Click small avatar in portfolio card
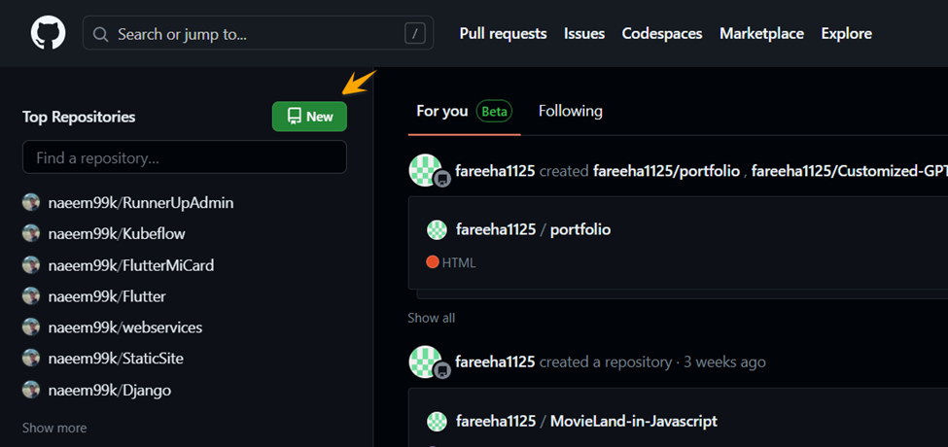This screenshot has height=447, width=948. [x=438, y=229]
